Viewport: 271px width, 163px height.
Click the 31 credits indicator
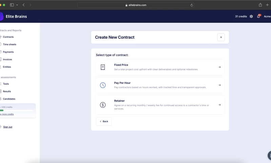tap(241, 16)
